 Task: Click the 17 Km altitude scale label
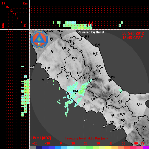tap(4, 3)
